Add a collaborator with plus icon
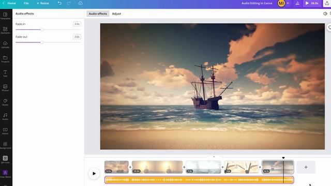The height and width of the screenshot is (186, 331). (x=288, y=3)
